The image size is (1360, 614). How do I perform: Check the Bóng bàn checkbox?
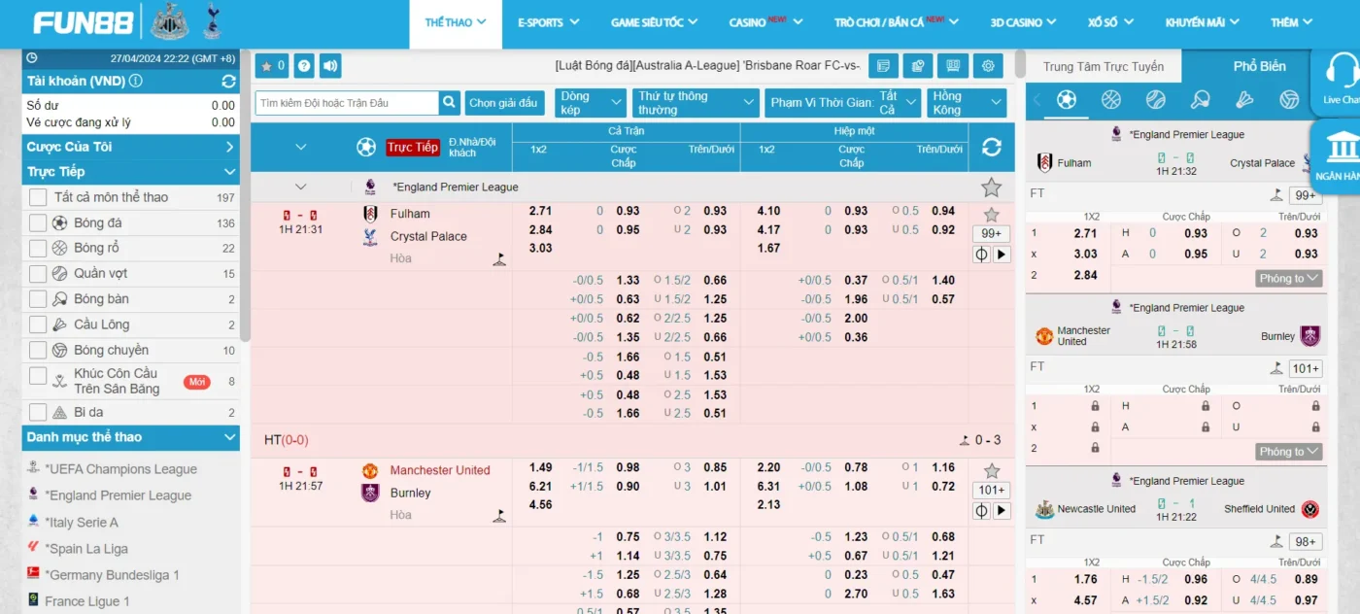38,299
